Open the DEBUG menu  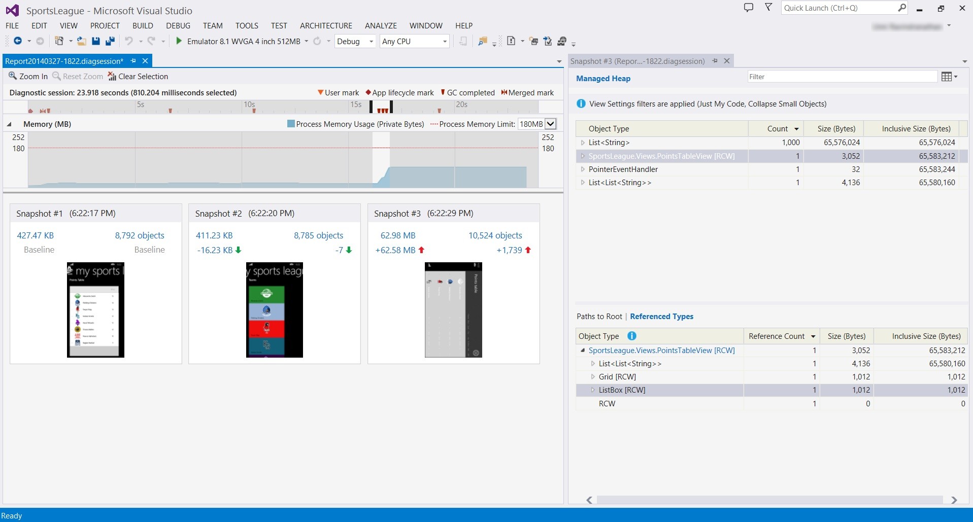click(178, 25)
